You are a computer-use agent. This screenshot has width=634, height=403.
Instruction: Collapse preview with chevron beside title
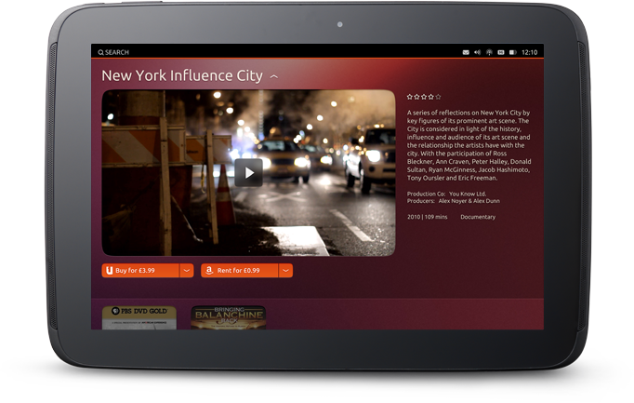(274, 76)
